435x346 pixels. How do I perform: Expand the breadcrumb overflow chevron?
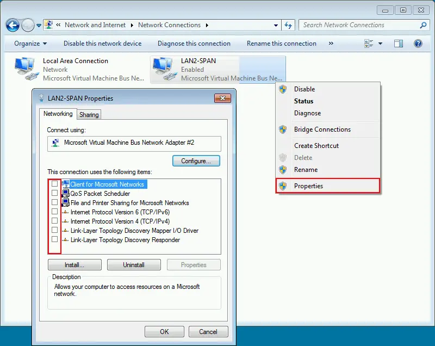pos(58,25)
